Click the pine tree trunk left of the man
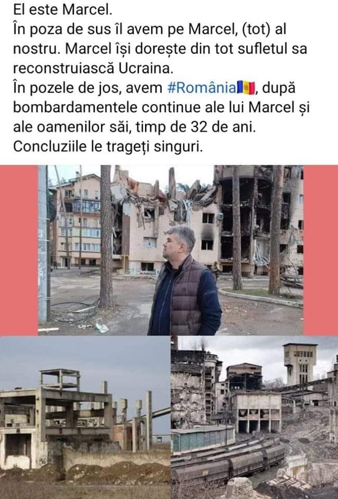 click(106, 236)
